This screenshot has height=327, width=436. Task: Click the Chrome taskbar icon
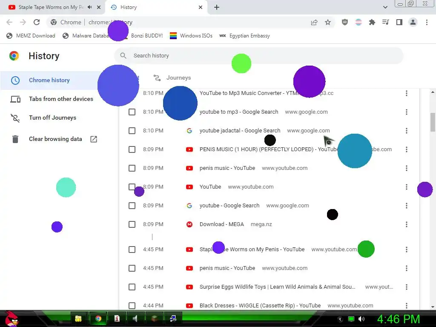pos(98,318)
